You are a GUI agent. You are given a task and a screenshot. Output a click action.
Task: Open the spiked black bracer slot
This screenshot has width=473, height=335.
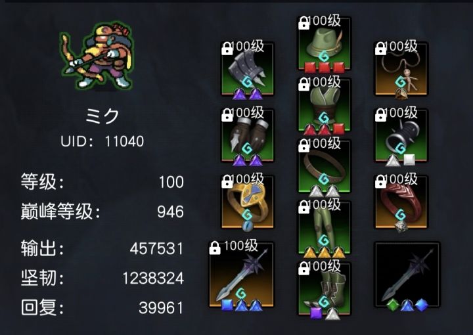tap(401, 135)
